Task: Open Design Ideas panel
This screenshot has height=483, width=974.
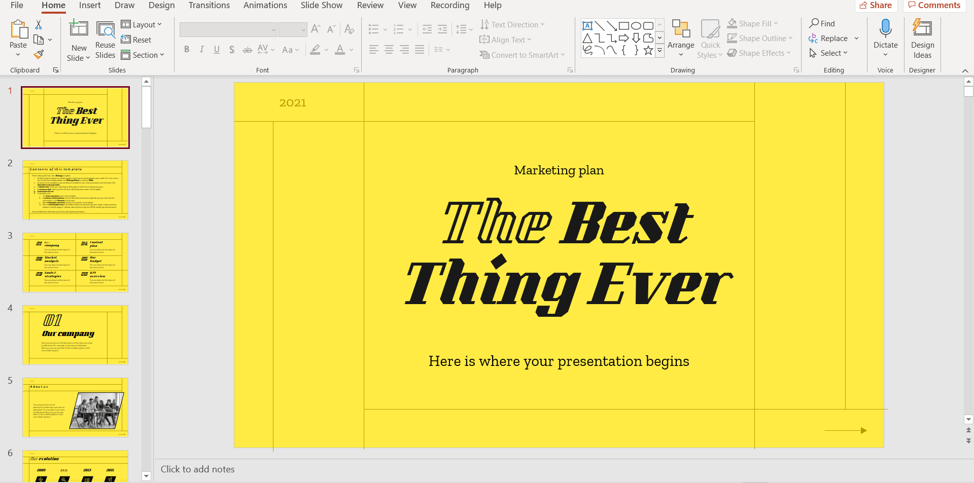Action: tap(922, 38)
